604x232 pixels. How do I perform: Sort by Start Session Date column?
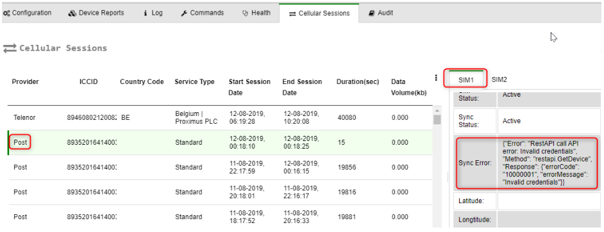click(249, 87)
